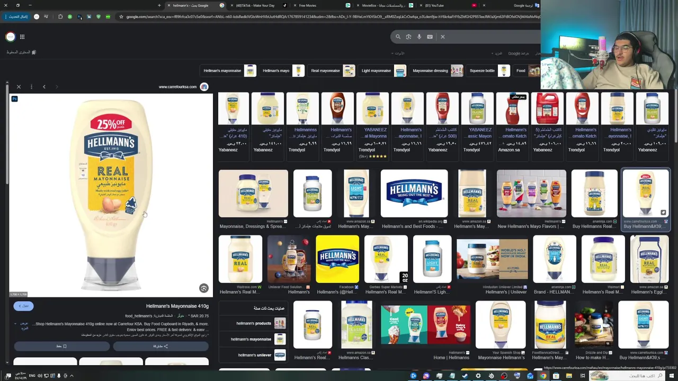This screenshot has width=678, height=381.
Task: Click the blue visit button
Action: pyautogui.click(x=23, y=306)
